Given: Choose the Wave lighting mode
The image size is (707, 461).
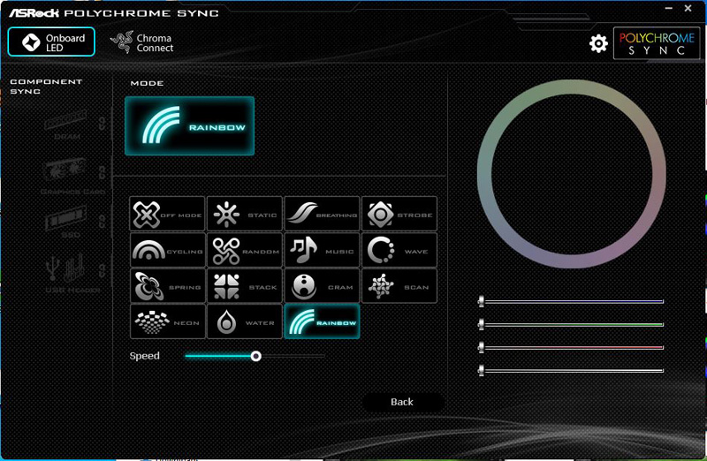Looking at the screenshot, I should coord(399,250).
